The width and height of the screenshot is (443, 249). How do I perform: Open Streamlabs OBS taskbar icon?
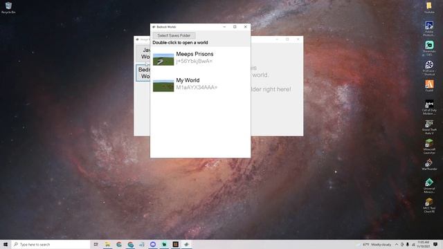pos(164,244)
